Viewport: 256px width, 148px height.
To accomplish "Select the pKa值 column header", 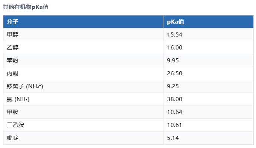I will point(176,22).
